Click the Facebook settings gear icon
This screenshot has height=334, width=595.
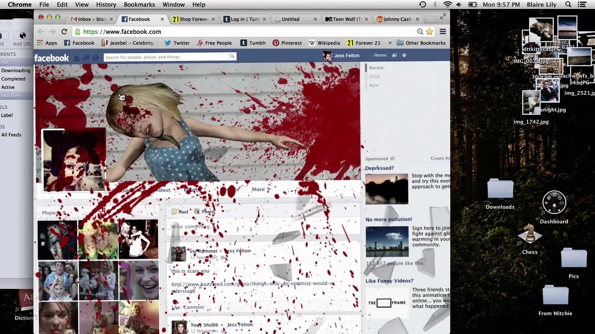pos(404,55)
